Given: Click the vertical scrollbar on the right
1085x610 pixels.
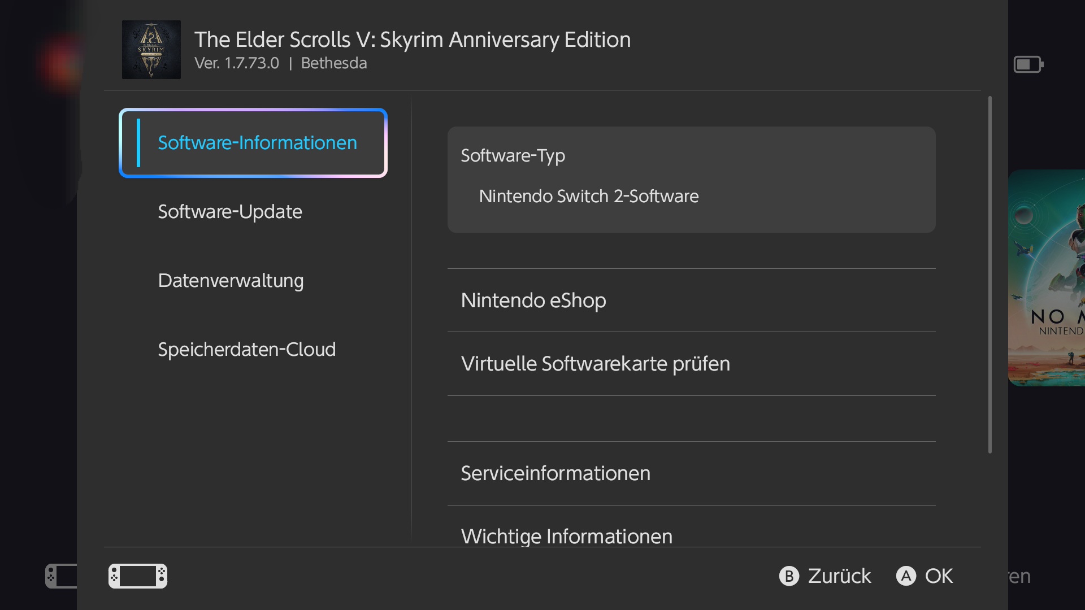Looking at the screenshot, I should [989, 274].
